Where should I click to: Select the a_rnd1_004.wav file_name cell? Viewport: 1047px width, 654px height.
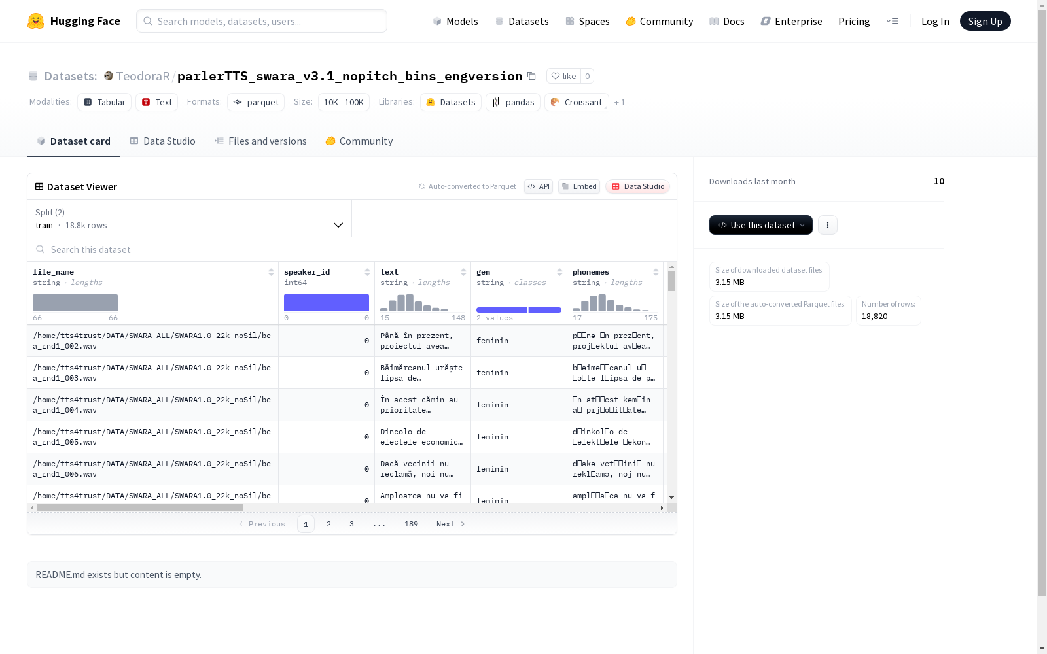153,405
